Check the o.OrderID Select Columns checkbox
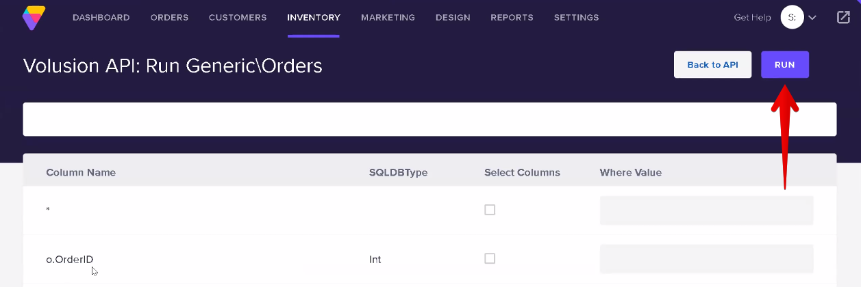 (x=490, y=258)
